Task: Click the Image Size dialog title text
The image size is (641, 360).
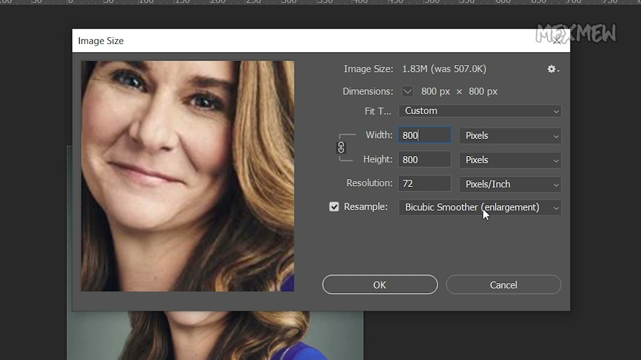Action: coord(101,41)
